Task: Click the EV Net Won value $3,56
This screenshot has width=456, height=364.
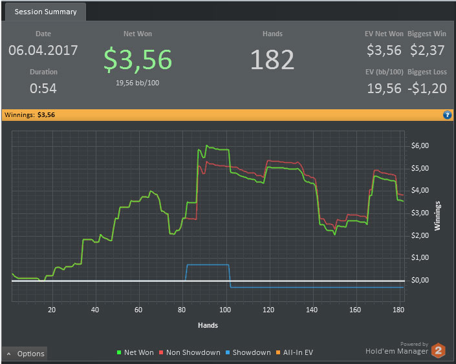Action: [x=384, y=50]
